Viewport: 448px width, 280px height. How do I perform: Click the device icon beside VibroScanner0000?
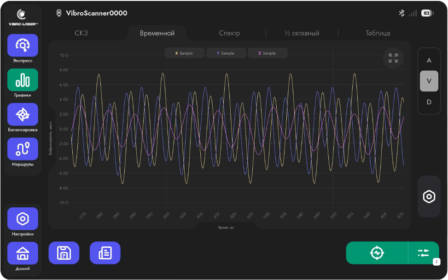click(59, 13)
